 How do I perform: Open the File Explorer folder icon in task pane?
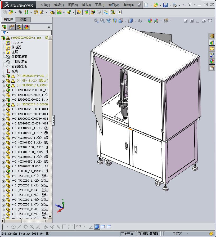point(212,49)
